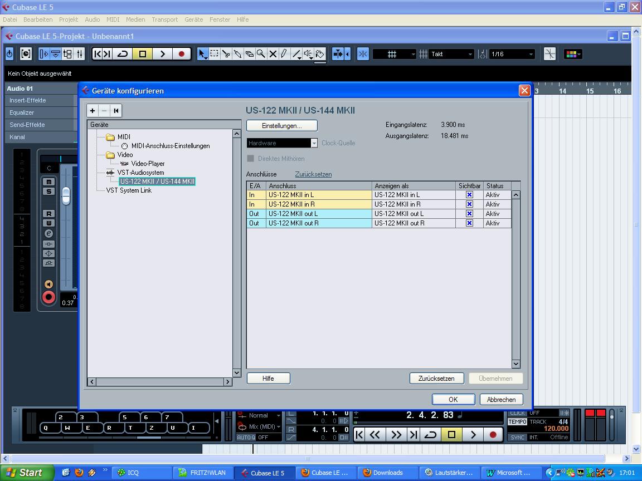Screen dimensions: 642x481
Task: Open the color selector menu
Action: click(x=573, y=54)
